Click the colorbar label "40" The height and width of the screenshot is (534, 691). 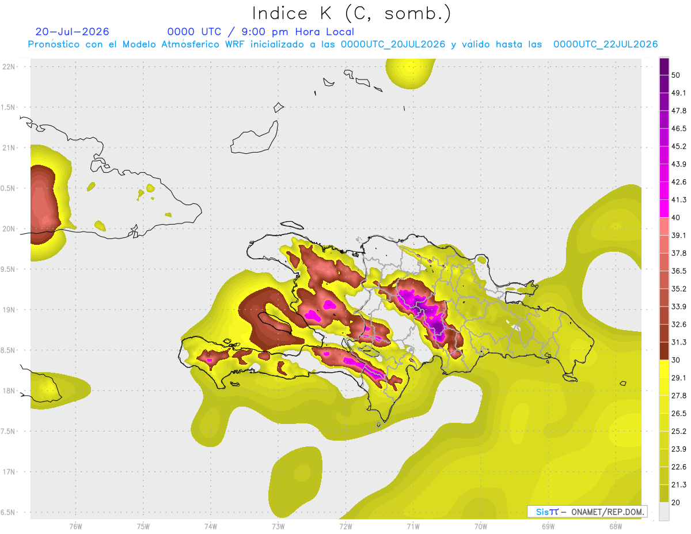click(x=676, y=217)
